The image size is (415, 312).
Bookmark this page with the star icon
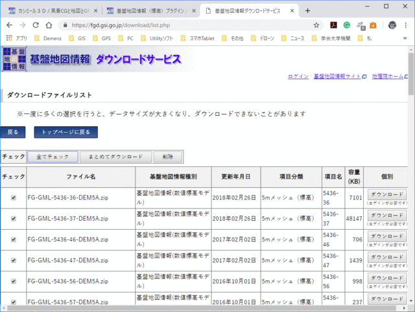316,25
